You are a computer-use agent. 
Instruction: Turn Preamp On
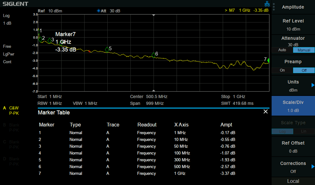[x=282, y=70]
